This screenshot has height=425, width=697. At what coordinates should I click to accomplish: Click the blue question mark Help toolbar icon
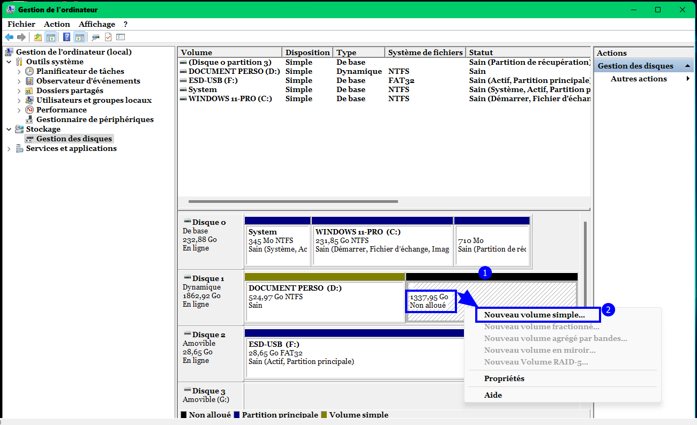[67, 37]
